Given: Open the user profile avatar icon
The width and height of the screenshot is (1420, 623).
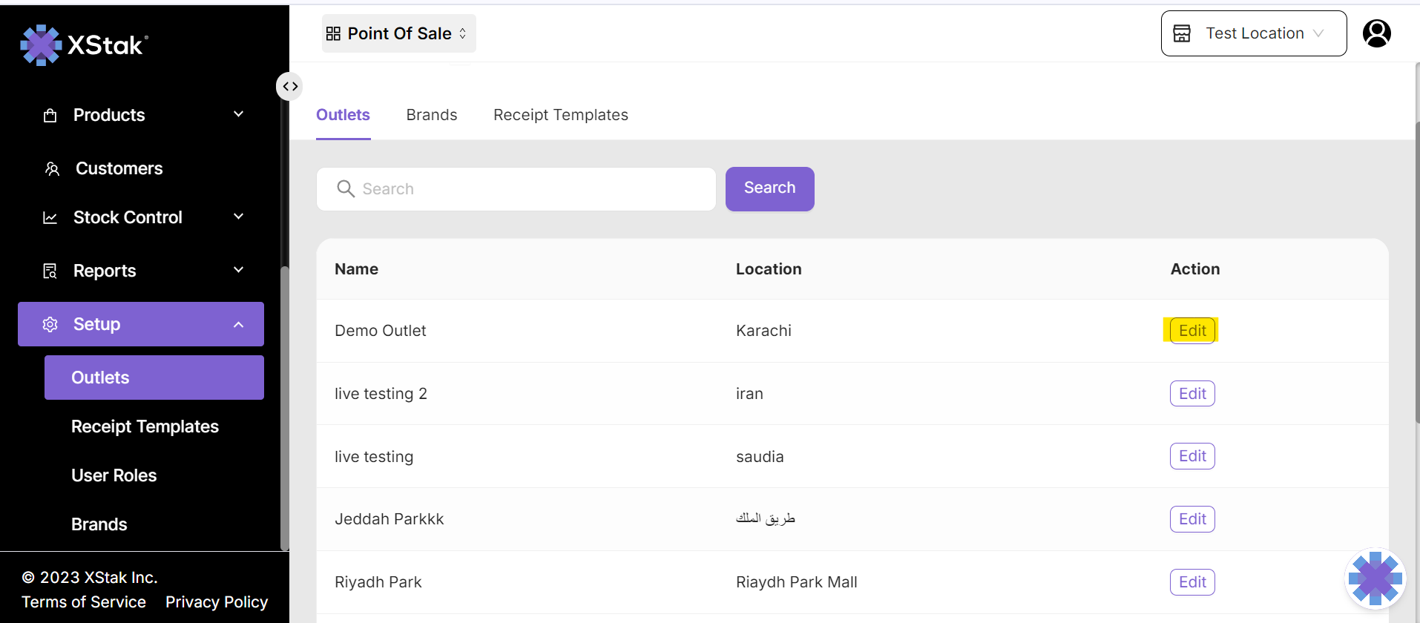Looking at the screenshot, I should pyautogui.click(x=1376, y=33).
